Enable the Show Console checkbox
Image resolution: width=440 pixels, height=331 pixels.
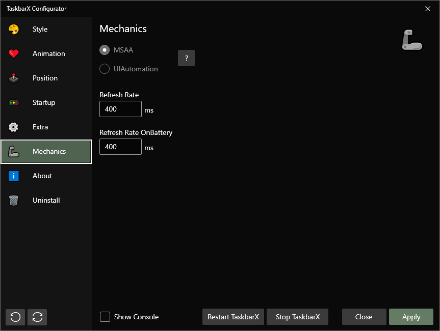[105, 316]
